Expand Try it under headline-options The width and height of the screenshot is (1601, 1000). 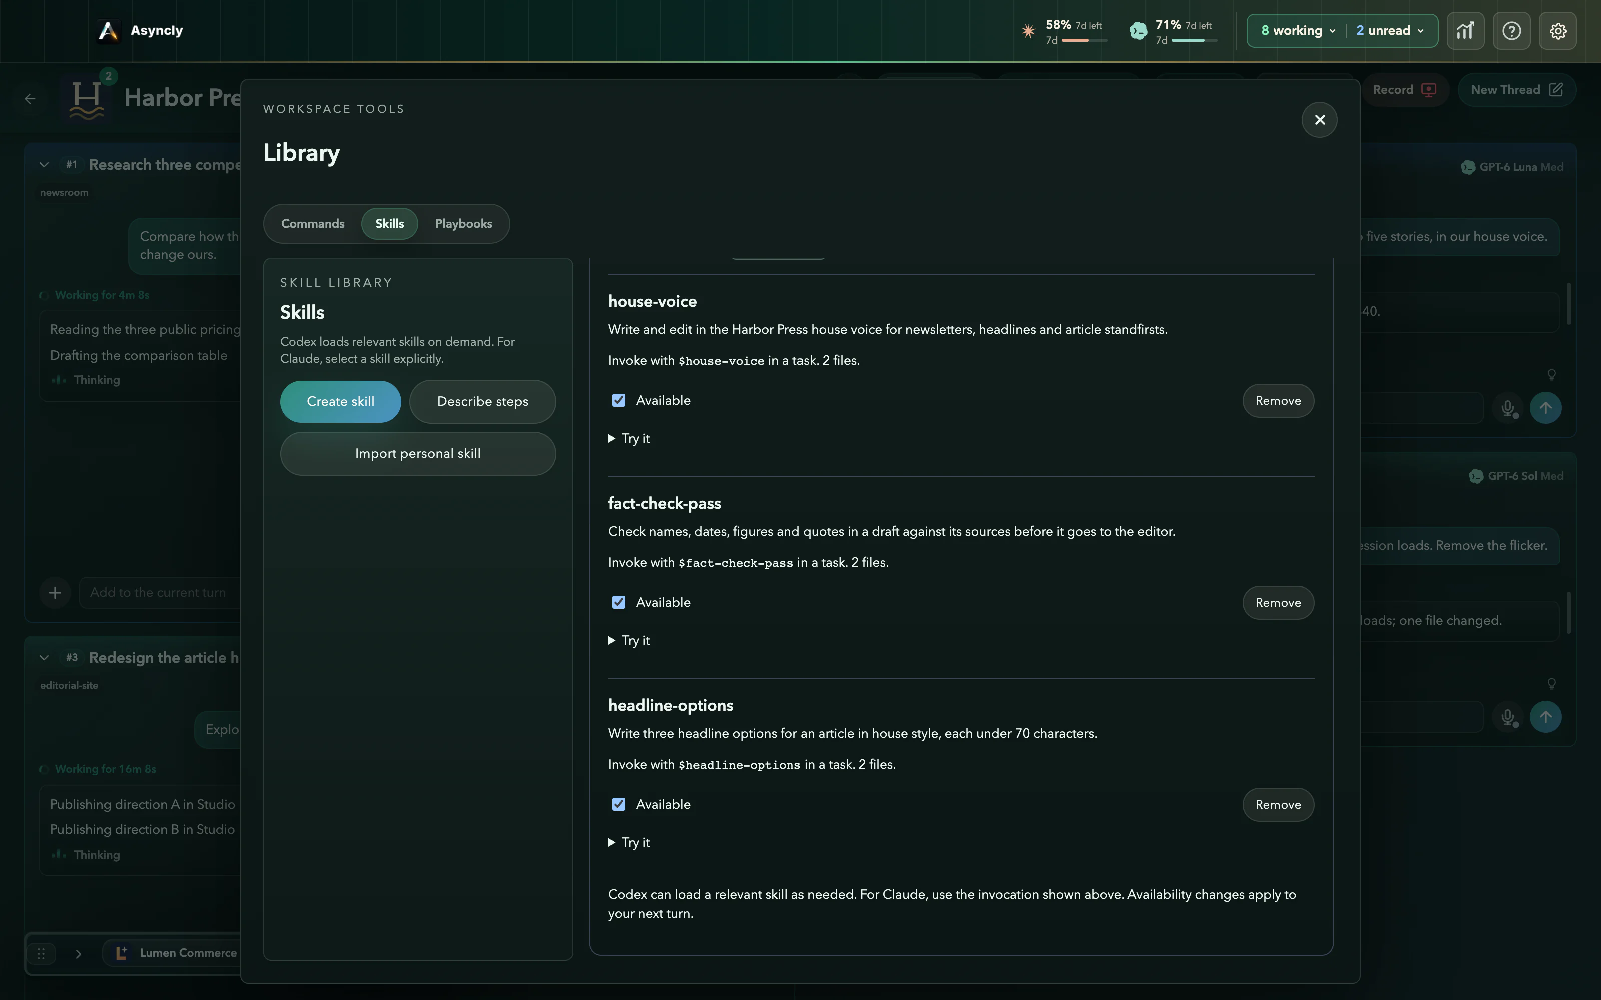[x=629, y=842]
